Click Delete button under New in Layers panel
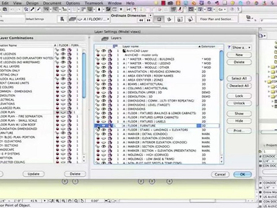The width and height of the screenshot is (277, 208). (239, 62)
